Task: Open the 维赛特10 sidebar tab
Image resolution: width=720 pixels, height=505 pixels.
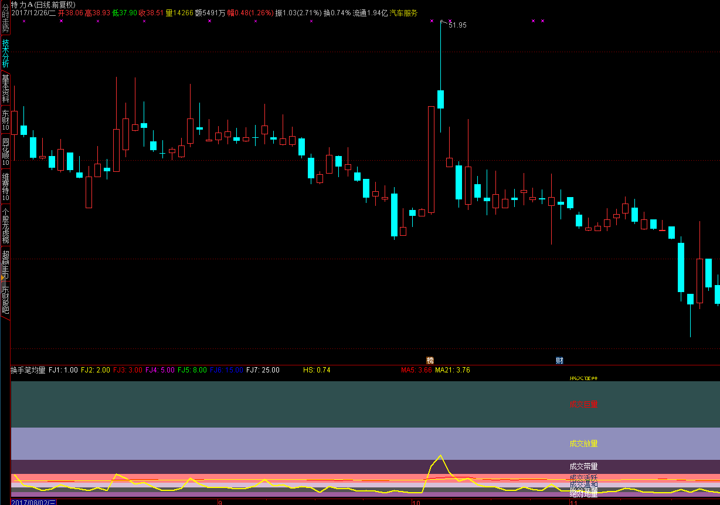Action: pos(5,187)
